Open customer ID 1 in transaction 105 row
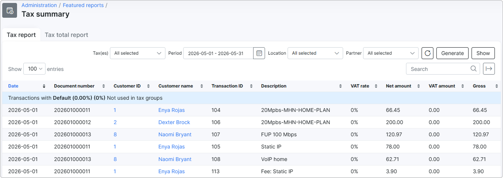The height and width of the screenshot is (178, 503). 115,147
